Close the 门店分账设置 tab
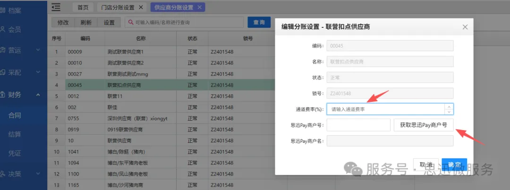This screenshot has width=510, height=190. pyautogui.click(x=141, y=7)
